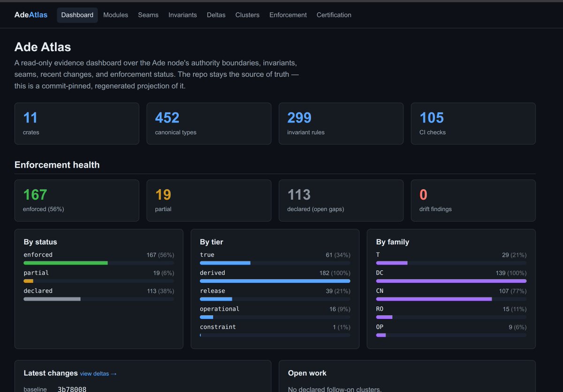This screenshot has width=563, height=392.
Task: Click the 'Latest changes' heading
Action: 51,373
